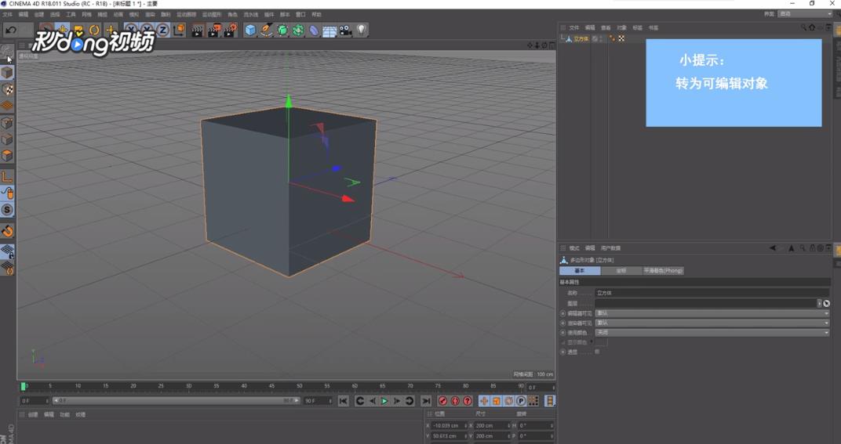Toggle the Z axis lock
Image resolution: width=841 pixels, height=444 pixels.
point(162,31)
